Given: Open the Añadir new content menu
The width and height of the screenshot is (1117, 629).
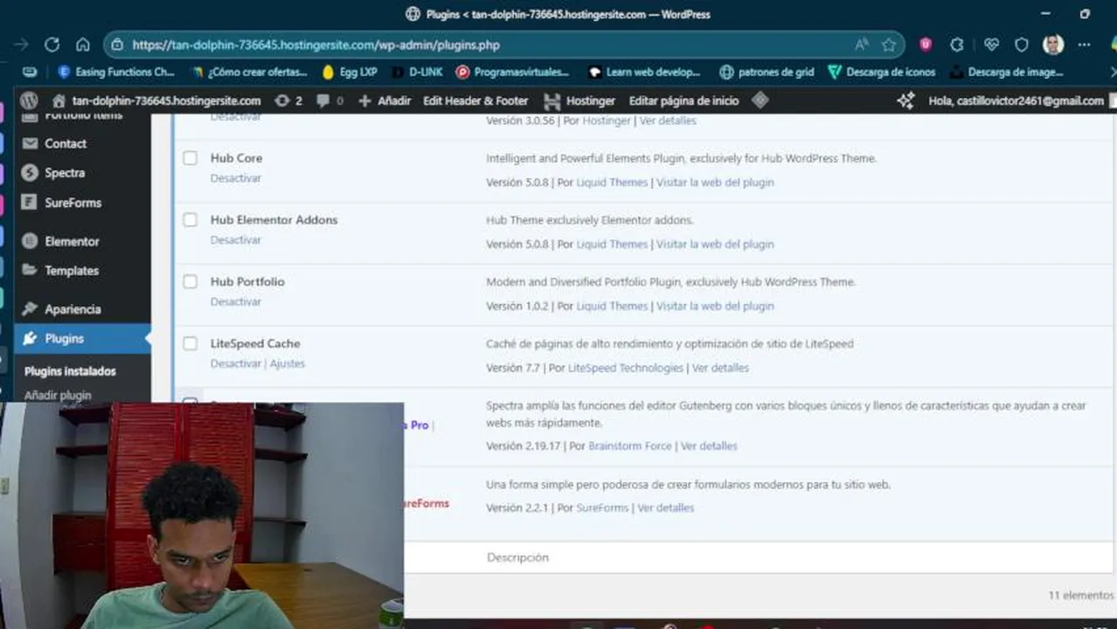Looking at the screenshot, I should 385,100.
